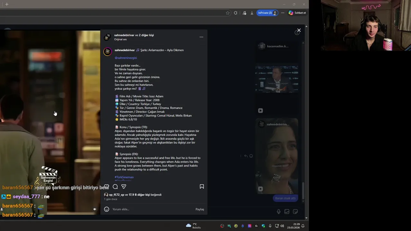
Task: Open more options dots beside shared reel
Action: point(241,156)
